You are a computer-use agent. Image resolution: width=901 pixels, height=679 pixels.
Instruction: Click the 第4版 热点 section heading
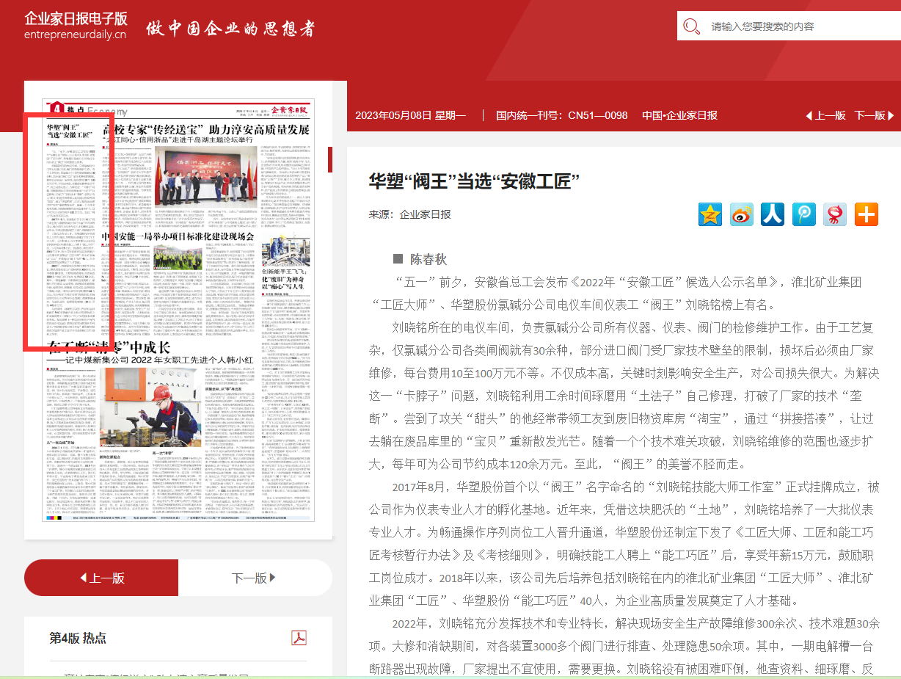[x=78, y=638]
